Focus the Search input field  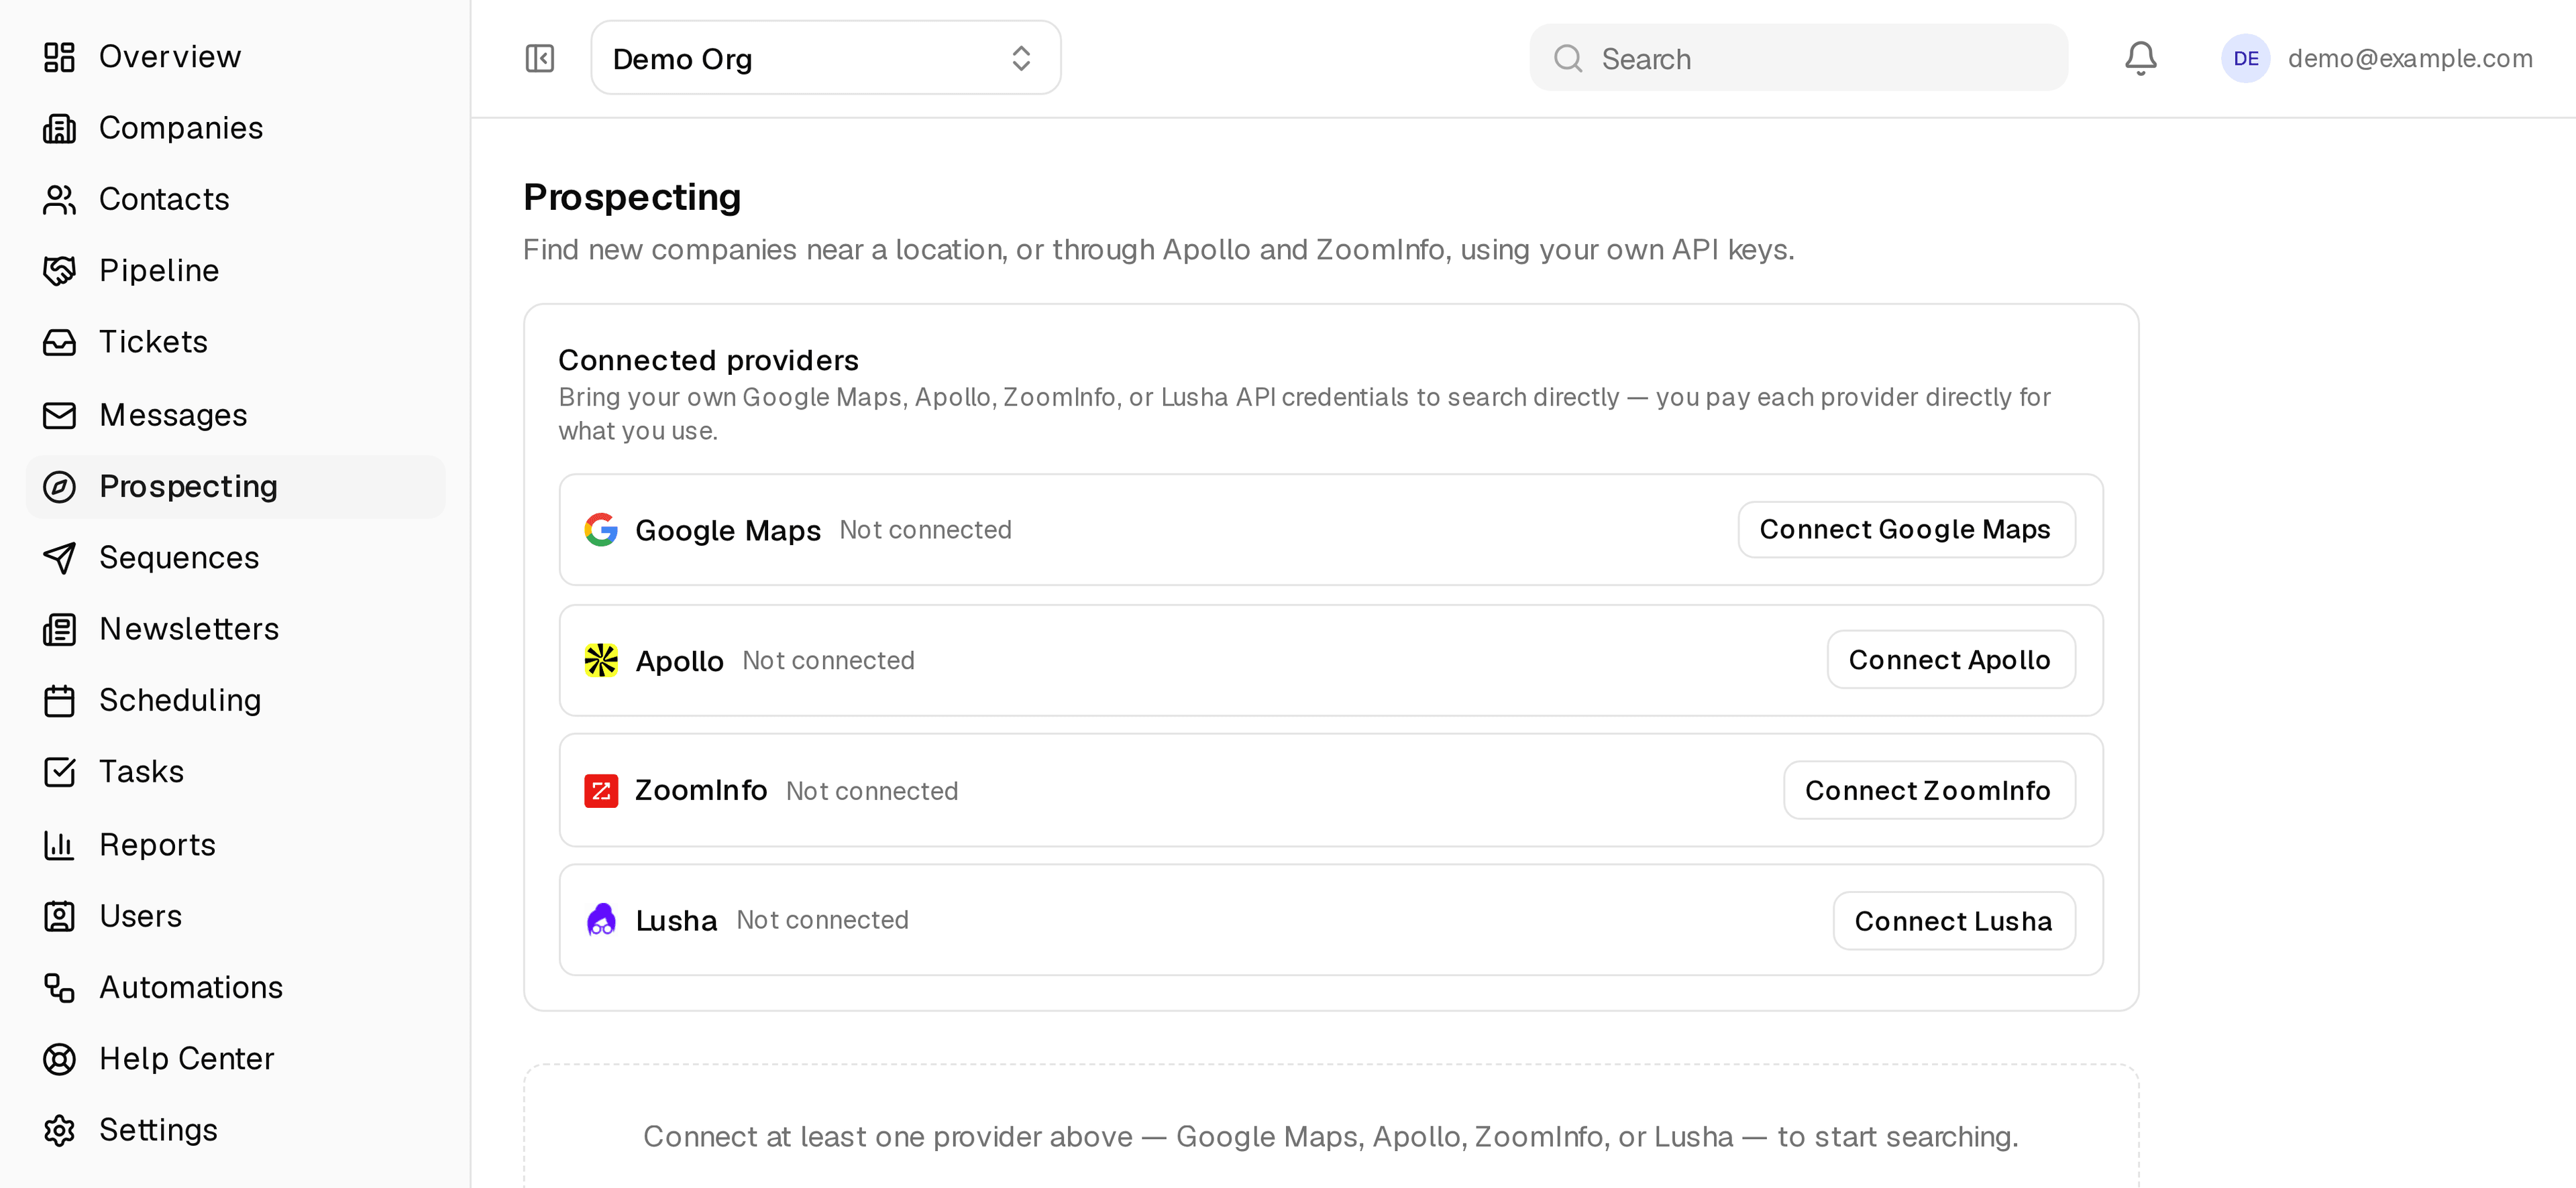[x=1798, y=58]
